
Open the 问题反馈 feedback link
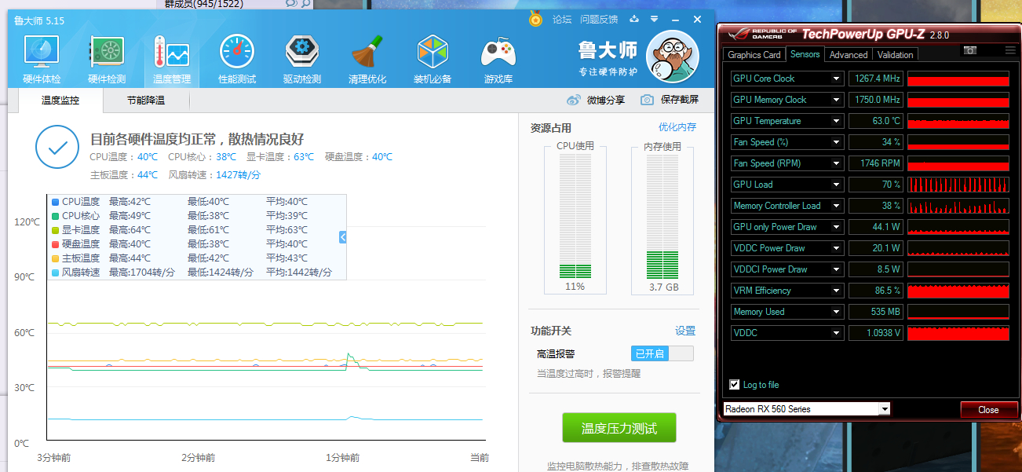[x=599, y=20]
